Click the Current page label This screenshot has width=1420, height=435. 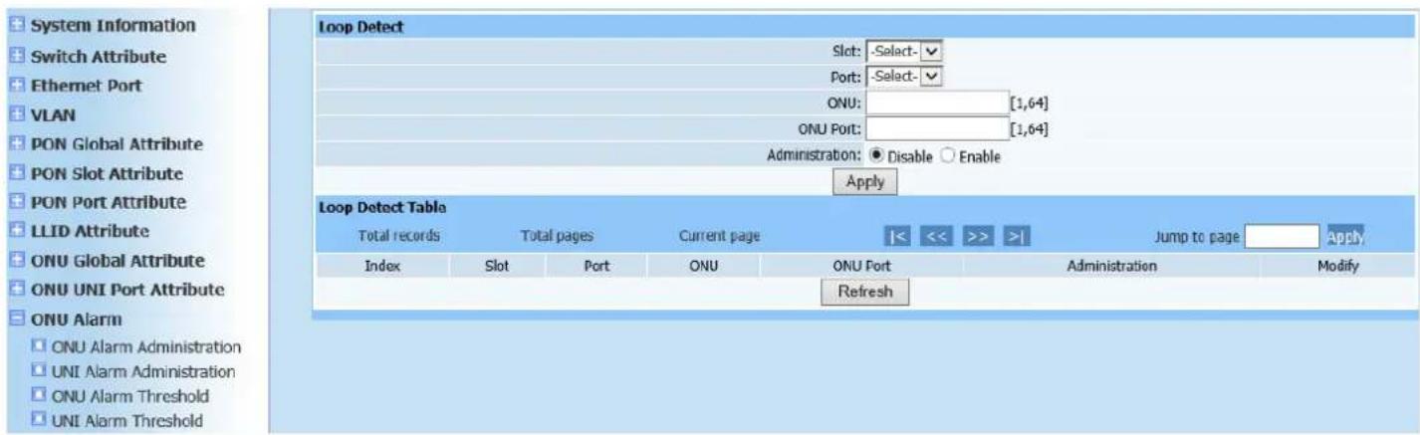coord(719,236)
